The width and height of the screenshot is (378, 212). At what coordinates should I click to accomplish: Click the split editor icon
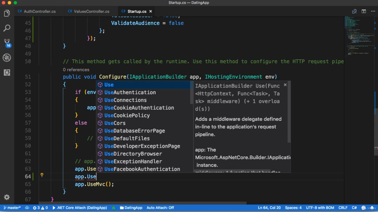pyautogui.click(x=364, y=11)
